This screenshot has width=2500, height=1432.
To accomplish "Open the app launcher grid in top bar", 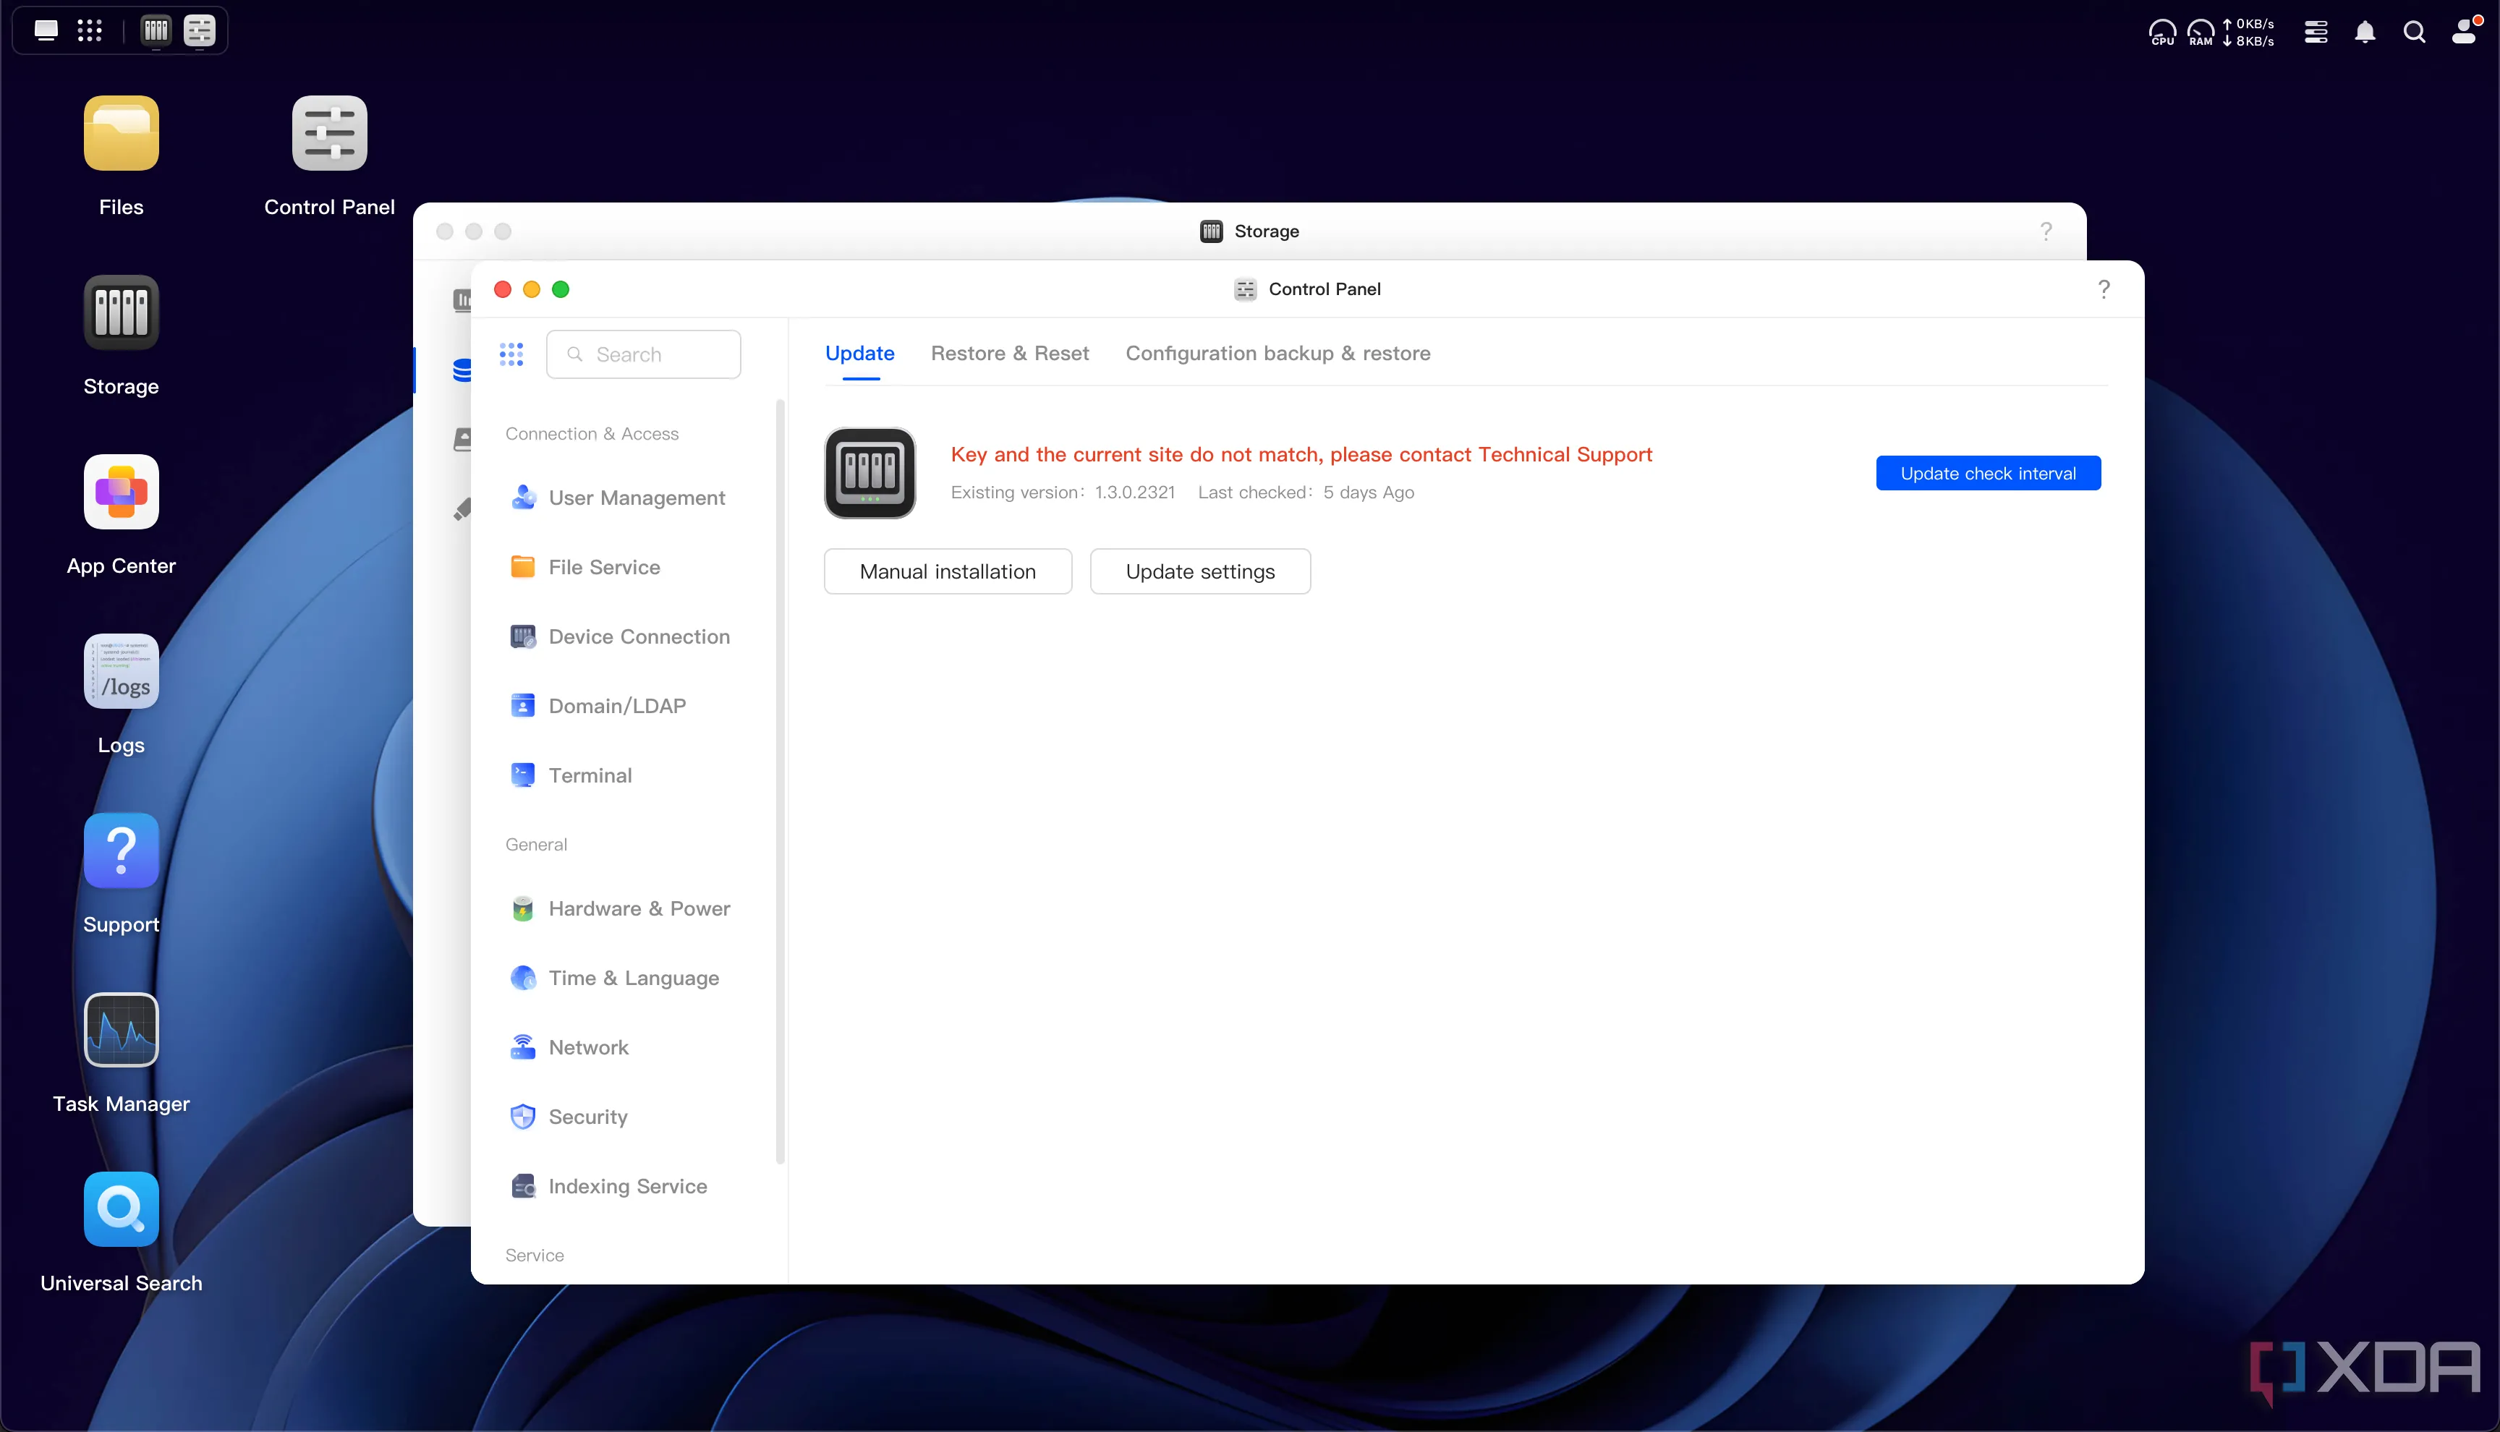I will 90,30.
